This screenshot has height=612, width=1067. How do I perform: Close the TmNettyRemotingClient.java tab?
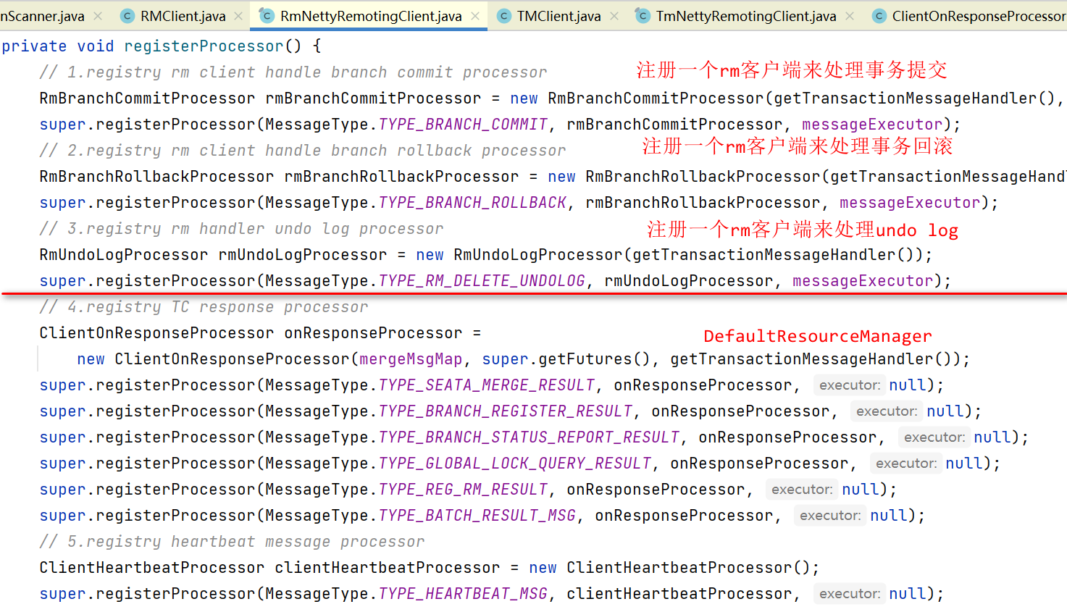pyautogui.click(x=850, y=16)
